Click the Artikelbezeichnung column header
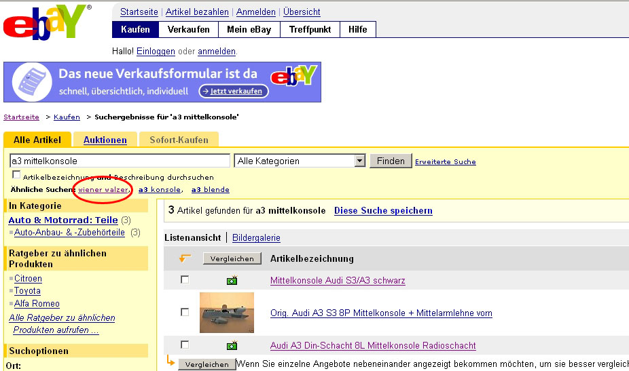This screenshot has height=371, width=629. (312, 258)
